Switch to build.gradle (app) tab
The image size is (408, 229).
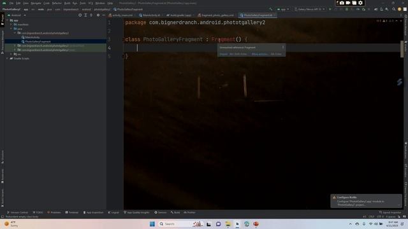coord(180,15)
